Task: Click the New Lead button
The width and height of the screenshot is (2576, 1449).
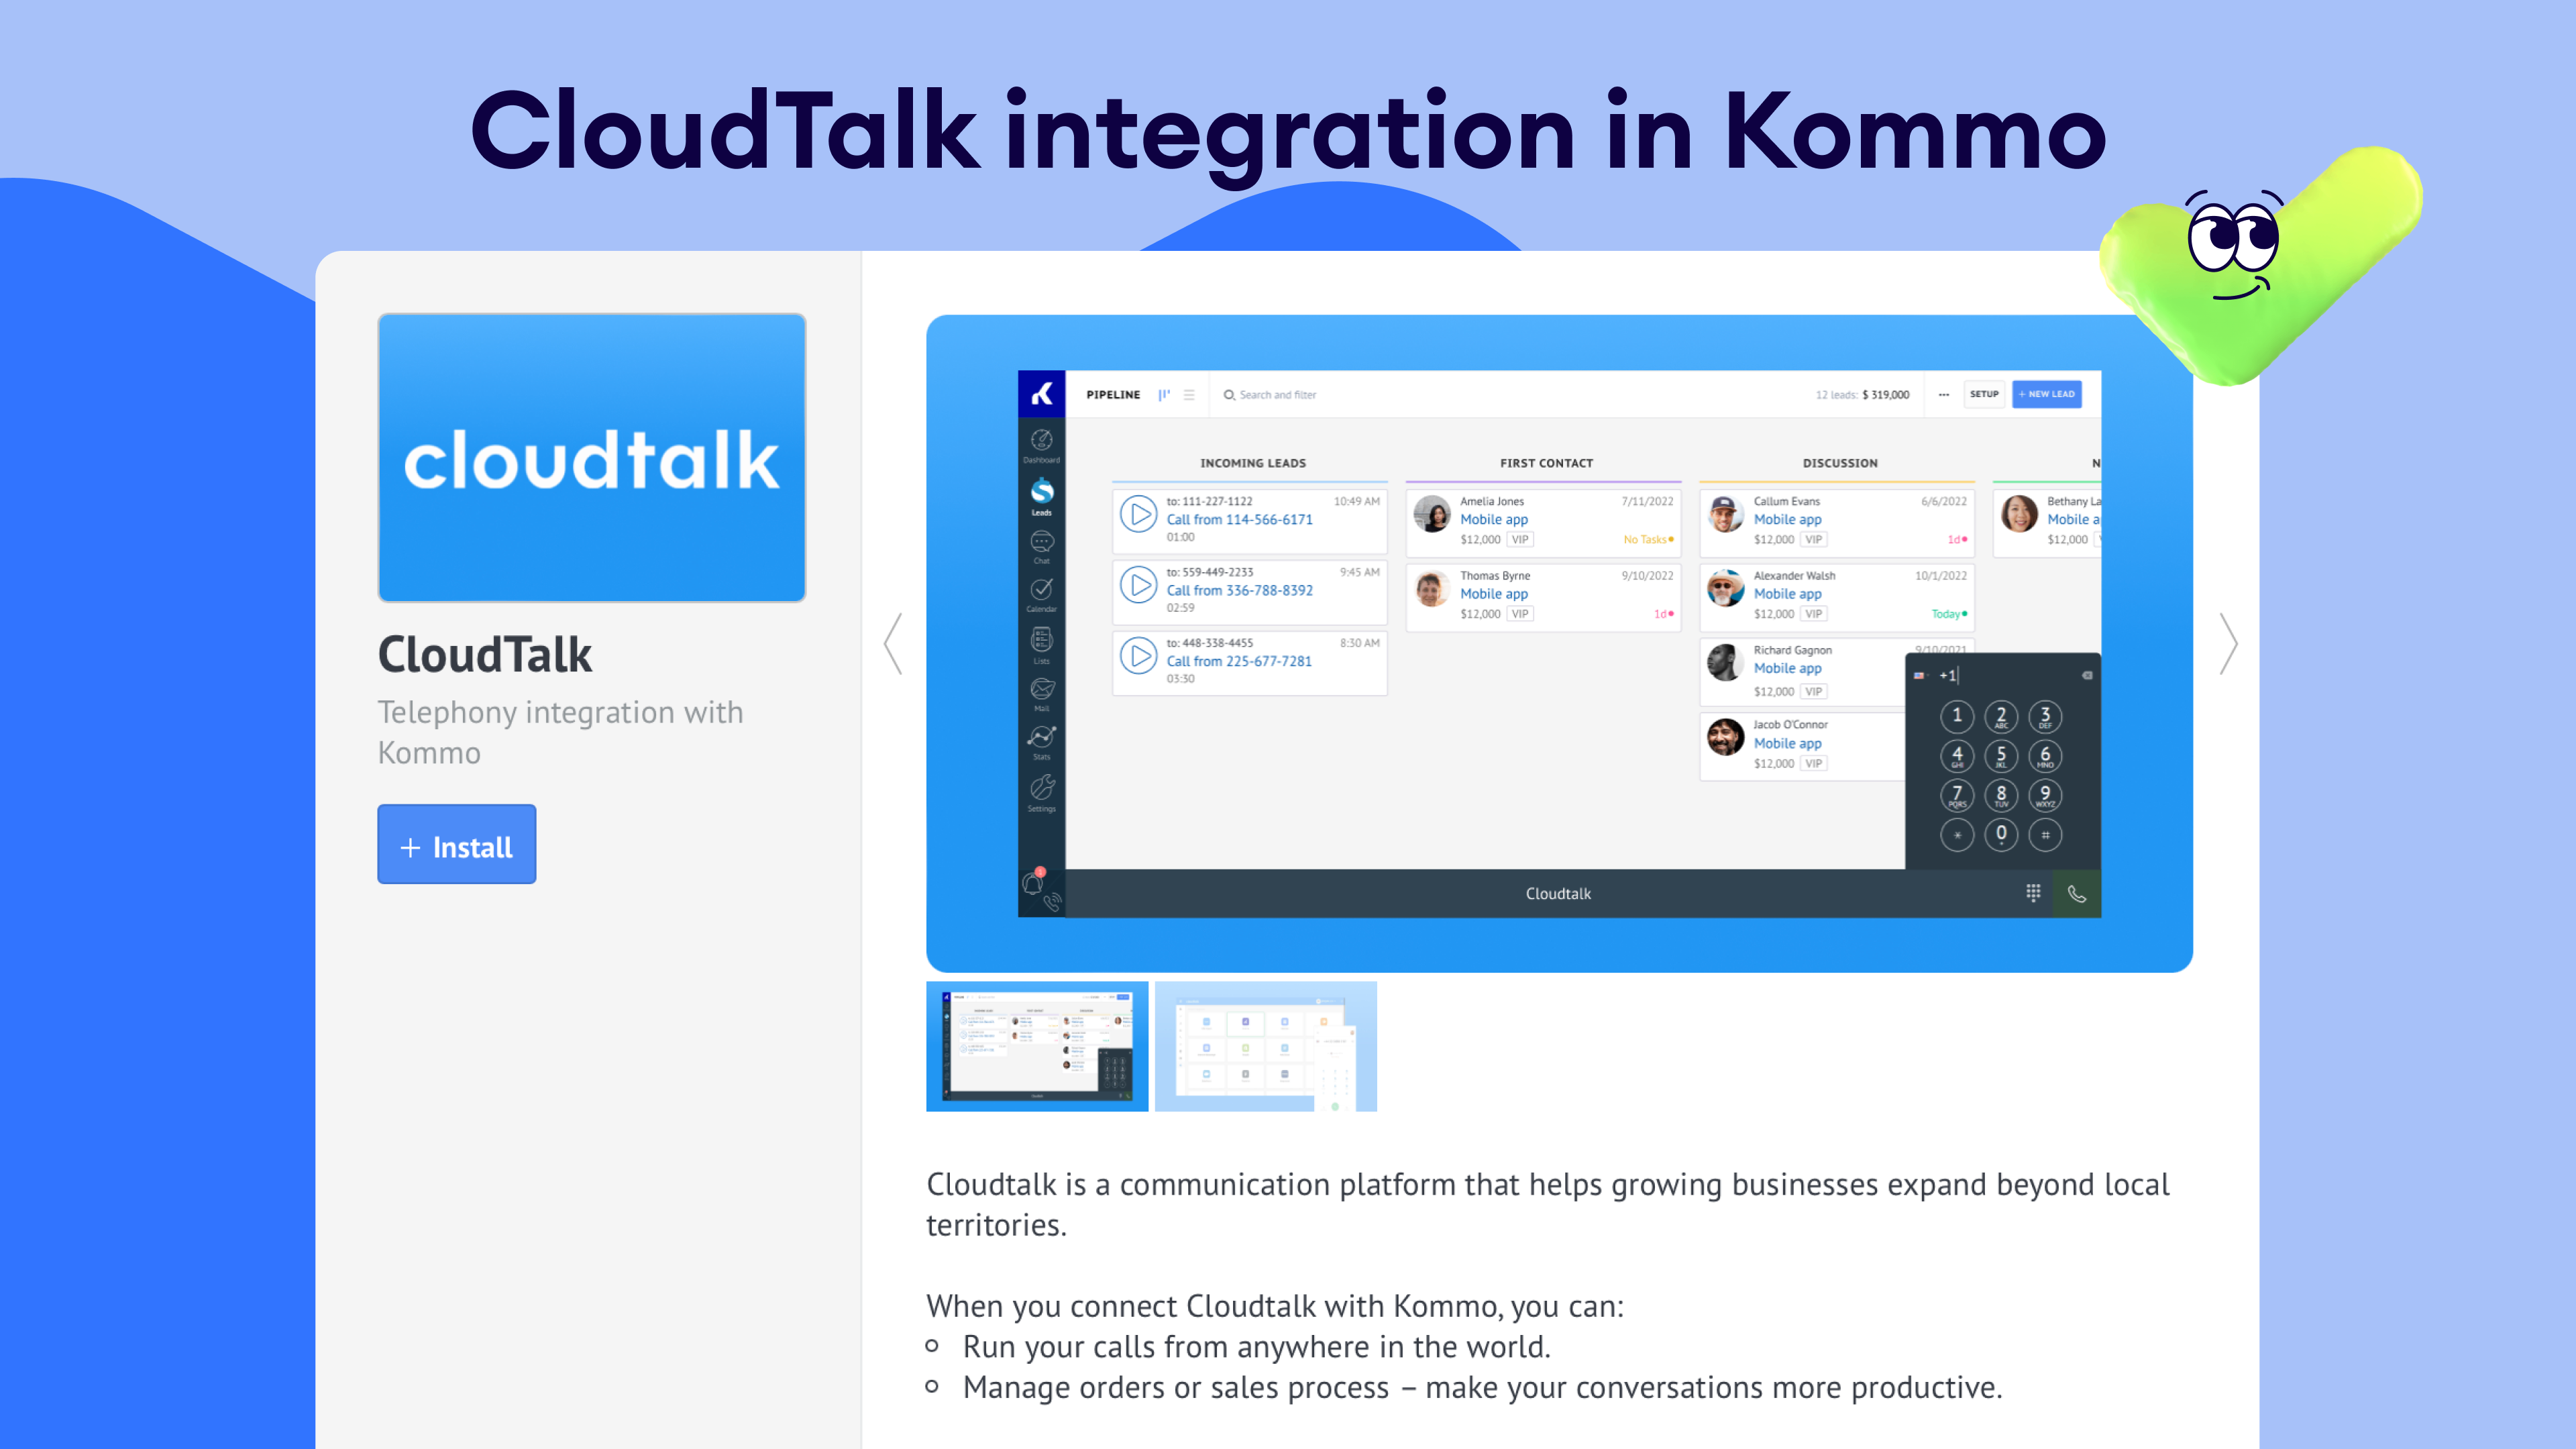Action: [x=2046, y=394]
